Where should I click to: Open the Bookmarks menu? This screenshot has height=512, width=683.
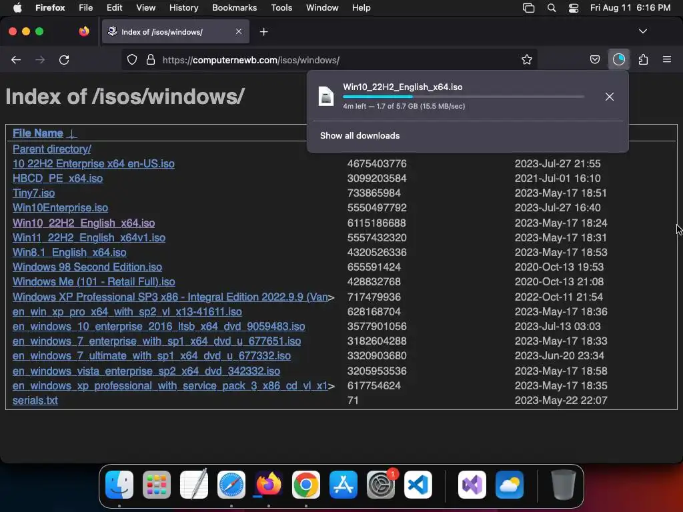(234, 7)
